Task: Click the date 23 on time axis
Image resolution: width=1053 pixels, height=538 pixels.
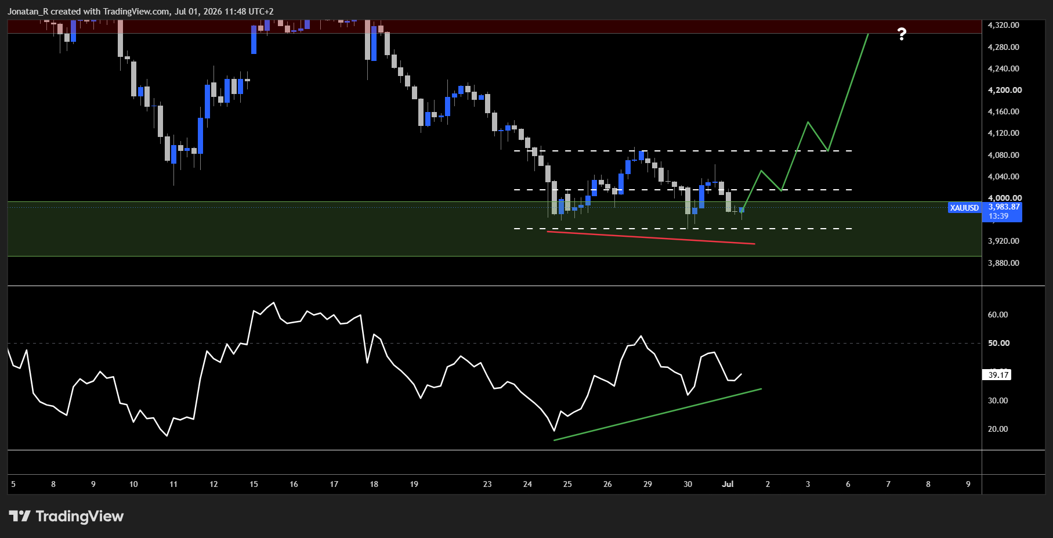Action: [487, 484]
